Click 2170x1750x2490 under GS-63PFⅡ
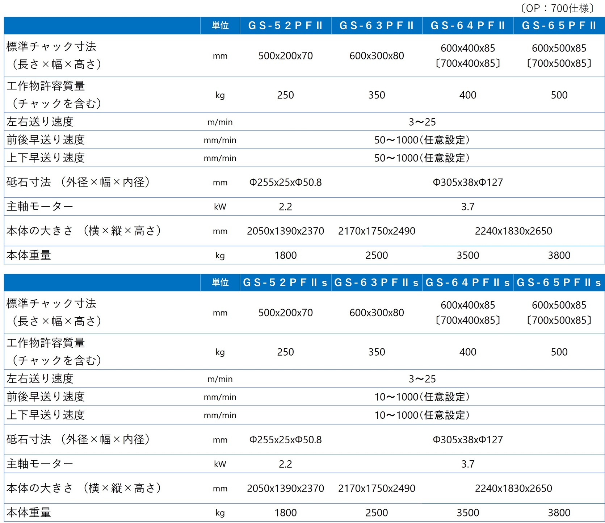The width and height of the screenshot is (605, 523). click(x=377, y=231)
